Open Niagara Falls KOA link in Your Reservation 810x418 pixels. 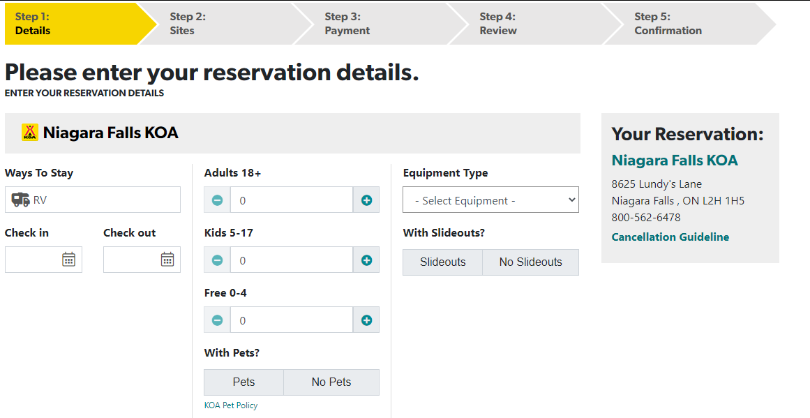click(675, 161)
